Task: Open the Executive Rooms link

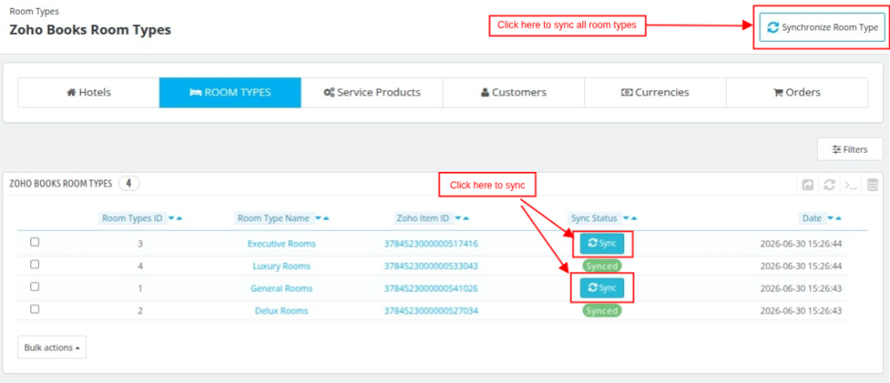Action: pos(282,244)
